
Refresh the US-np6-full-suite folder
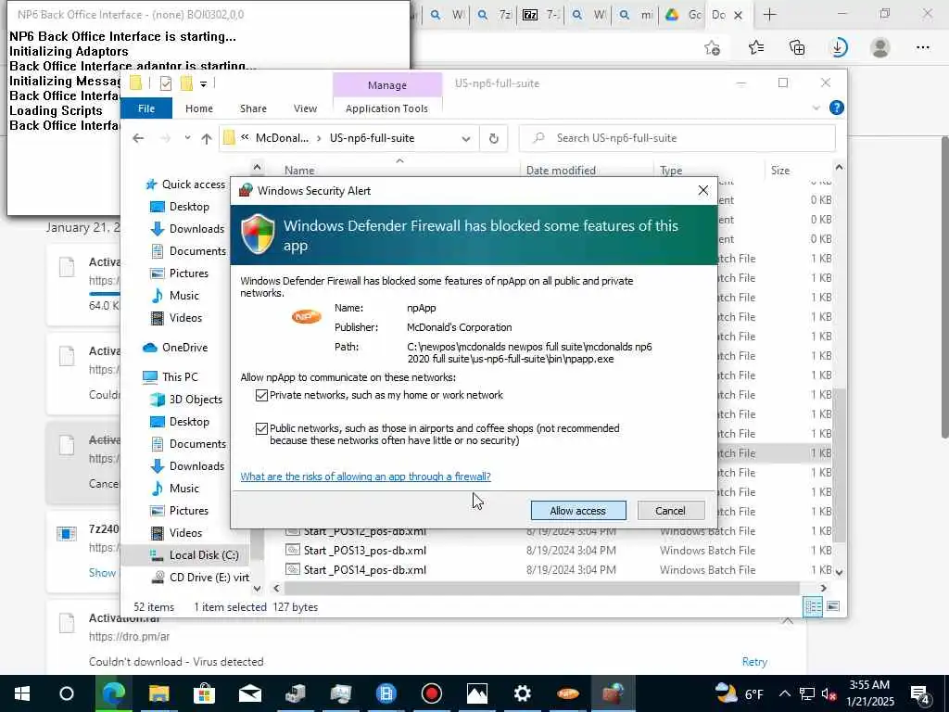tap(494, 139)
